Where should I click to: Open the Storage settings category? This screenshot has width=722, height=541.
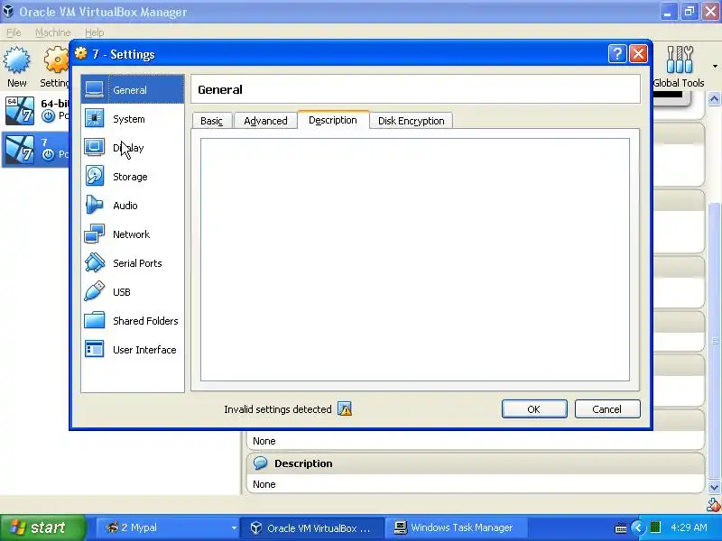tap(133, 177)
